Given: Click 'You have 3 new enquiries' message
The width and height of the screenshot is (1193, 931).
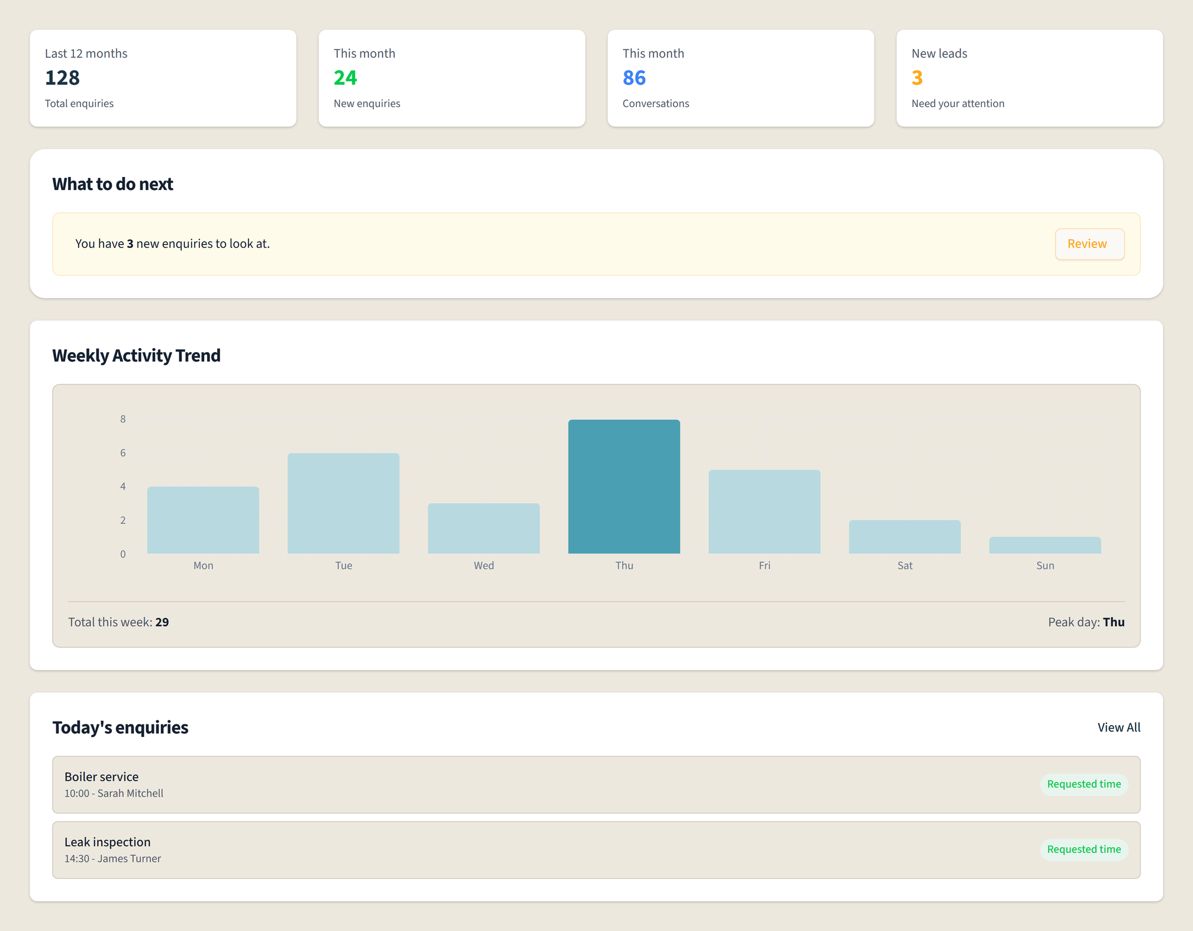Looking at the screenshot, I should click(x=172, y=244).
